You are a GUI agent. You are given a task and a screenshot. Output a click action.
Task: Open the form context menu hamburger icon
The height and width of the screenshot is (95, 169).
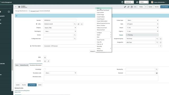tap(19, 7)
